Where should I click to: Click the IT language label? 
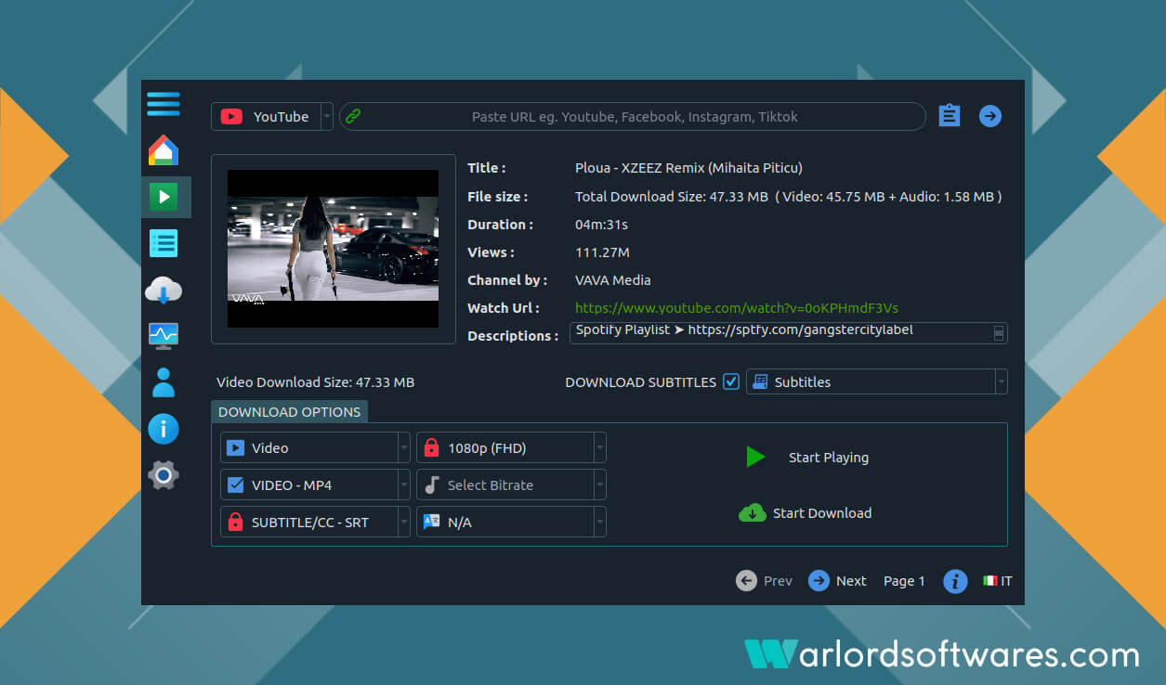tap(1006, 581)
